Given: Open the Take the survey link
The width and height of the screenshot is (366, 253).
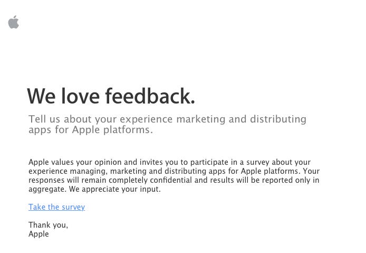Looking at the screenshot, I should point(56,207).
